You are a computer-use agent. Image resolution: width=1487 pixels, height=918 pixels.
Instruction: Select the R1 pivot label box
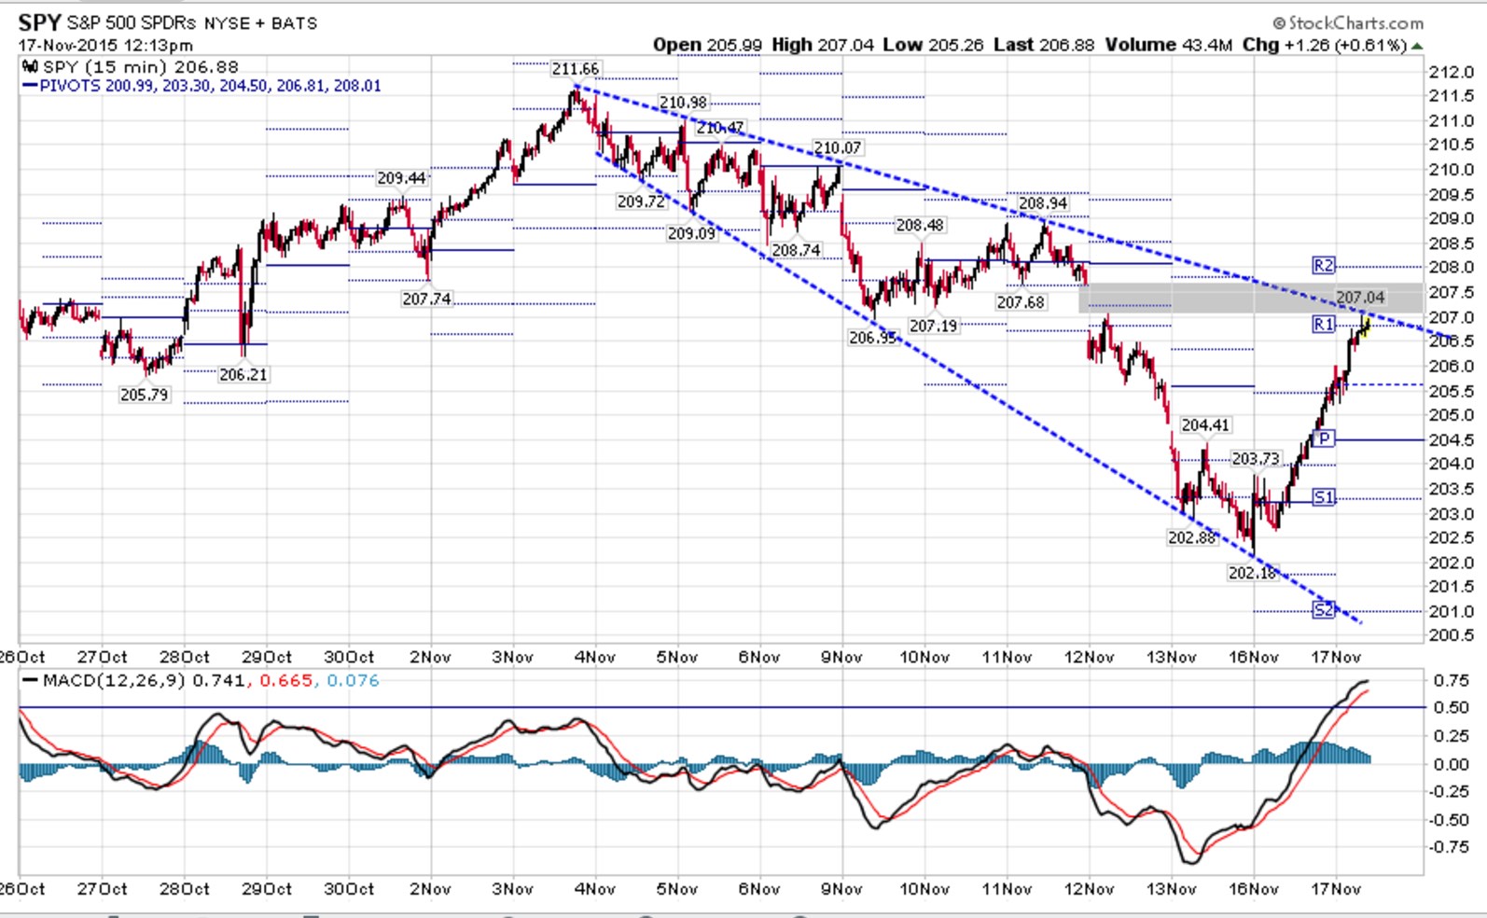(1323, 325)
